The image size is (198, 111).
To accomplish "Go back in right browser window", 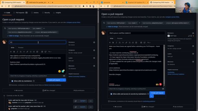I will 101,6.
